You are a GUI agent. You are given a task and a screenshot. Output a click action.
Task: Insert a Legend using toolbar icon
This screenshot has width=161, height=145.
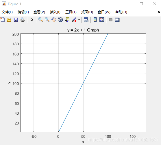pos(102,20)
